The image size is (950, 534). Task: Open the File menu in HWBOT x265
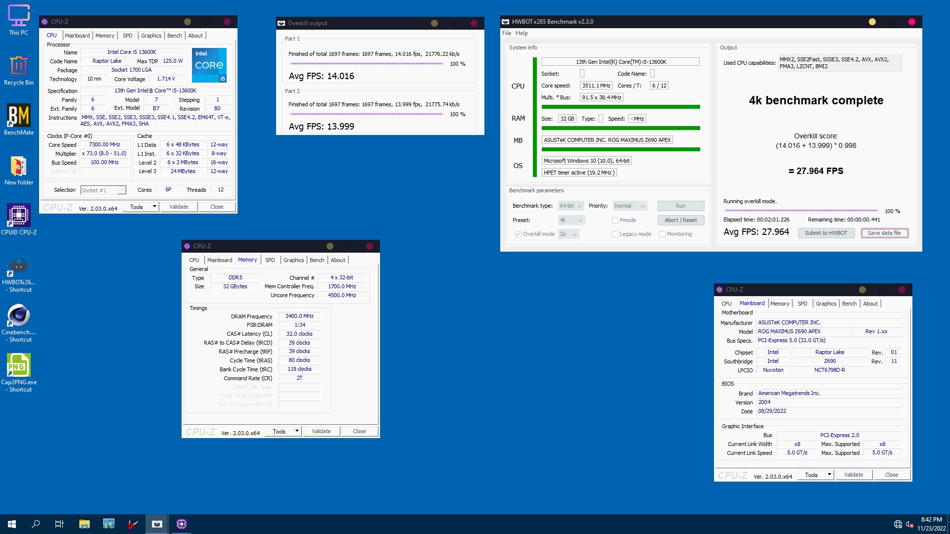tap(507, 33)
